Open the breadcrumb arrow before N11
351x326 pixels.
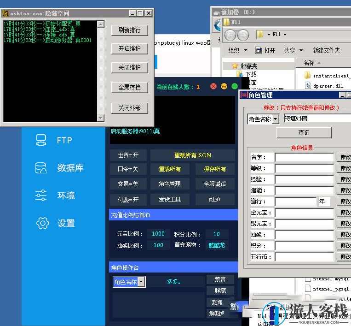point(269,35)
